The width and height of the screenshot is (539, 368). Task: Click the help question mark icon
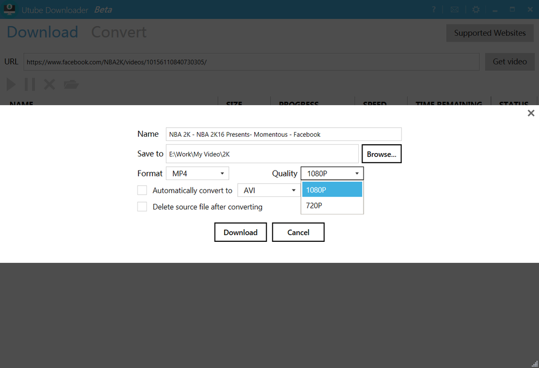click(434, 10)
